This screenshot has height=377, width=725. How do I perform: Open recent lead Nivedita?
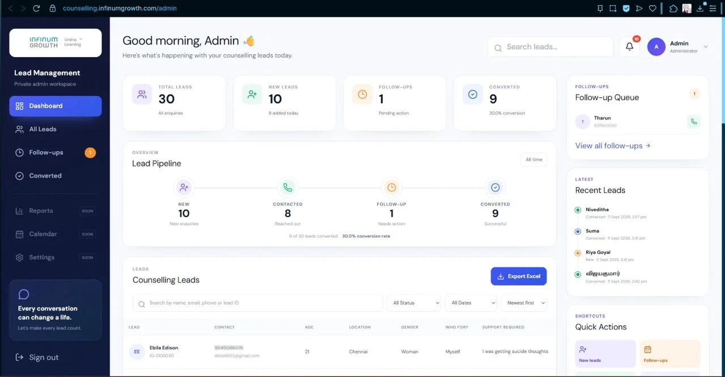[598, 209]
